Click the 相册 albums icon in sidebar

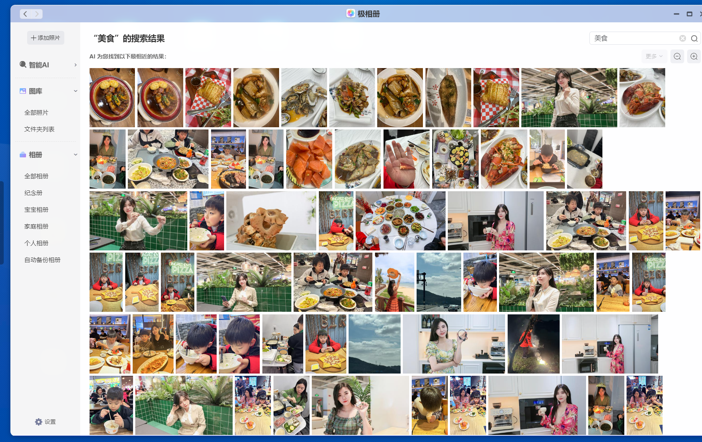(x=23, y=155)
